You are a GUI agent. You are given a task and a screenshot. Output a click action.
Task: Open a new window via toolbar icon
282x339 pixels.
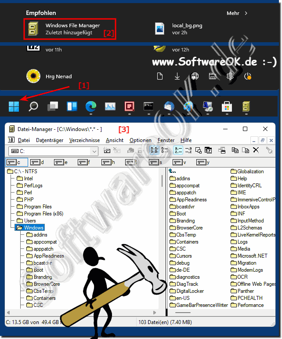tap(222, 150)
